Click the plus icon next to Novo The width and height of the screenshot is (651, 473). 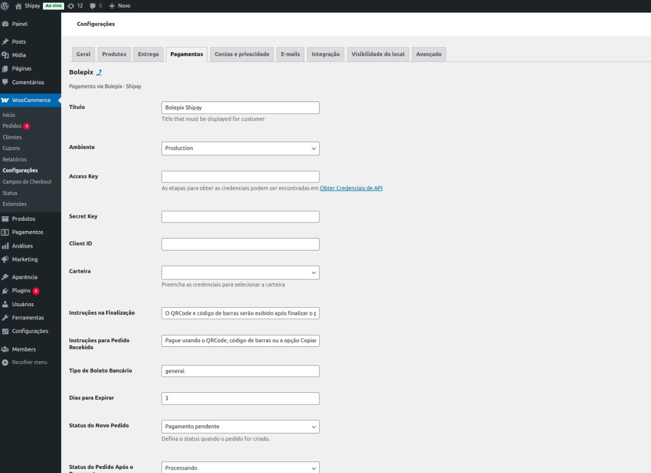(112, 6)
